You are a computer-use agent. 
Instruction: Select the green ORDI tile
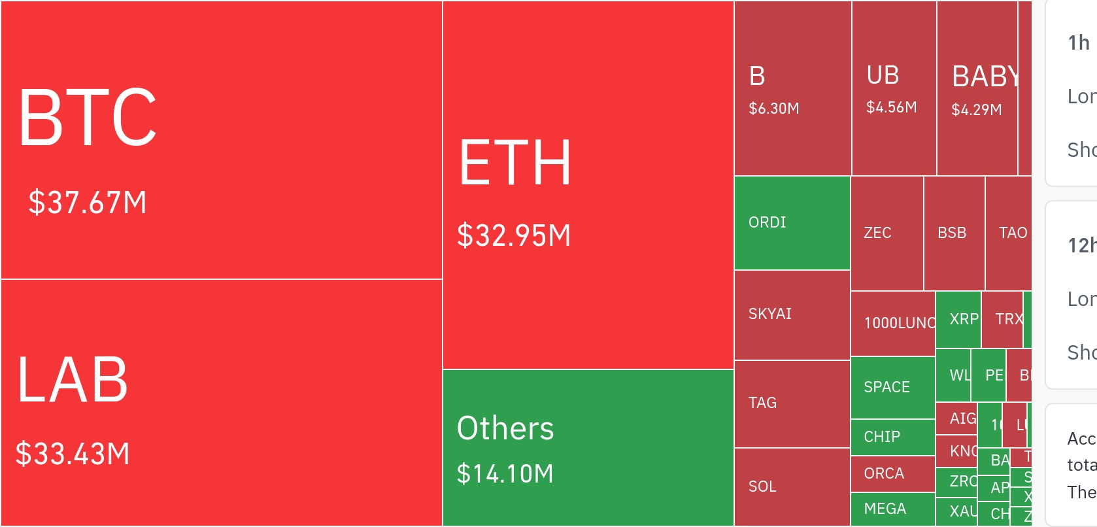click(x=792, y=223)
